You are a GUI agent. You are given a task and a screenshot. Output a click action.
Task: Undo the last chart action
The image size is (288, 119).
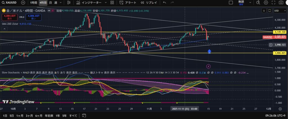(x=165, y=3)
